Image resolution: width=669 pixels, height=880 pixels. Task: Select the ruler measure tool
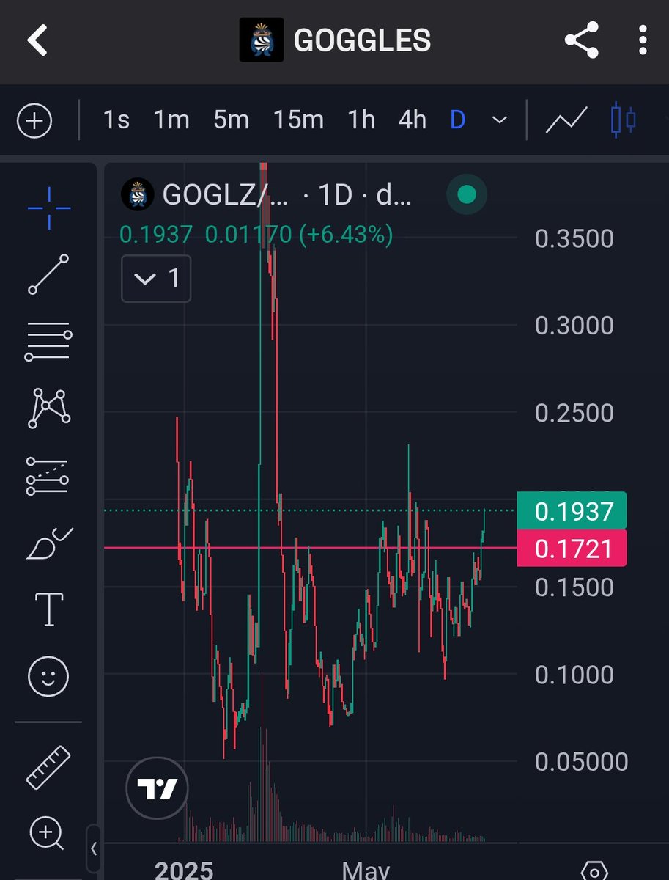tap(48, 767)
